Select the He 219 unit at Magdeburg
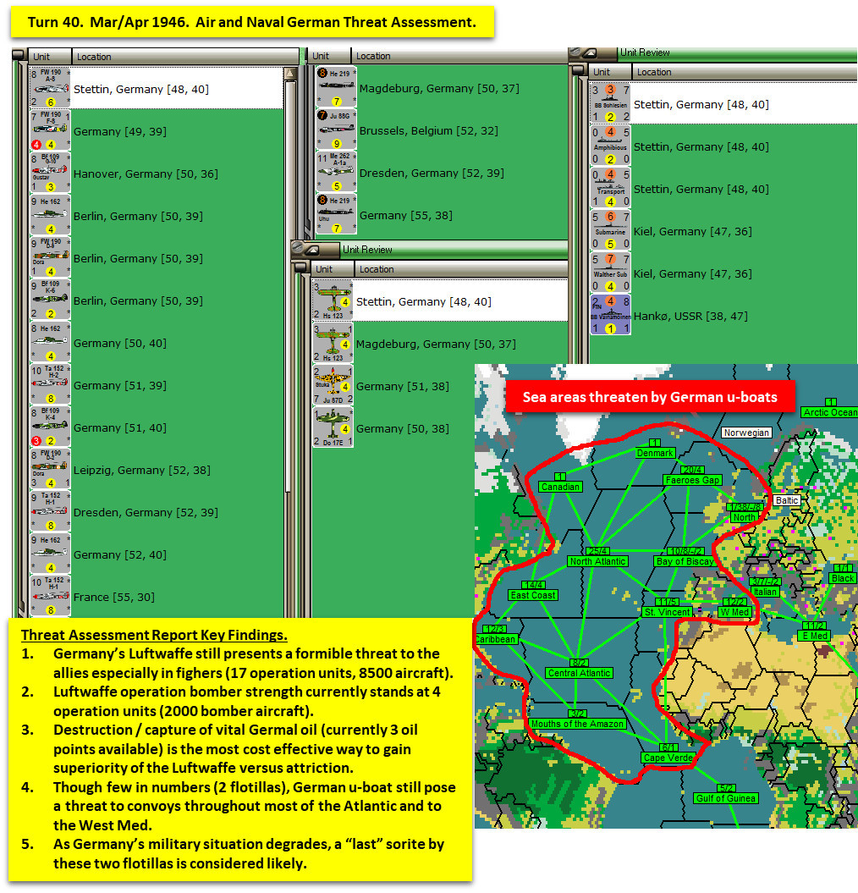This screenshot has width=858, height=893. point(336,87)
